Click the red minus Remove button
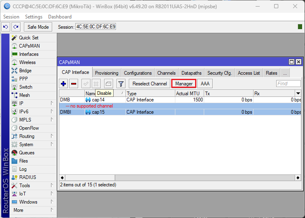Screen dimensions: 305x218 pos(74,84)
